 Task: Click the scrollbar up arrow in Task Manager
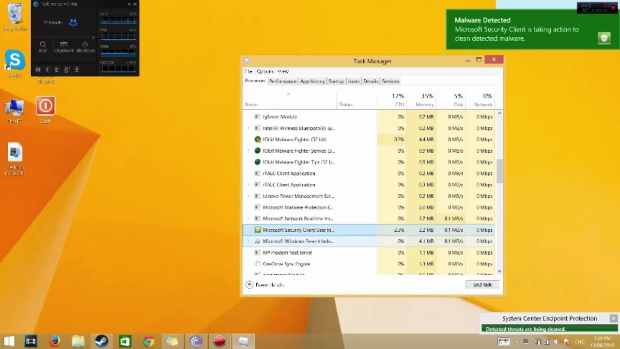point(499,113)
